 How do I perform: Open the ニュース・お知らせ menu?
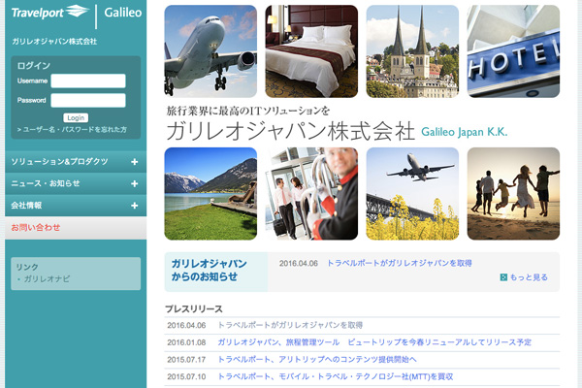pyautogui.click(x=76, y=183)
